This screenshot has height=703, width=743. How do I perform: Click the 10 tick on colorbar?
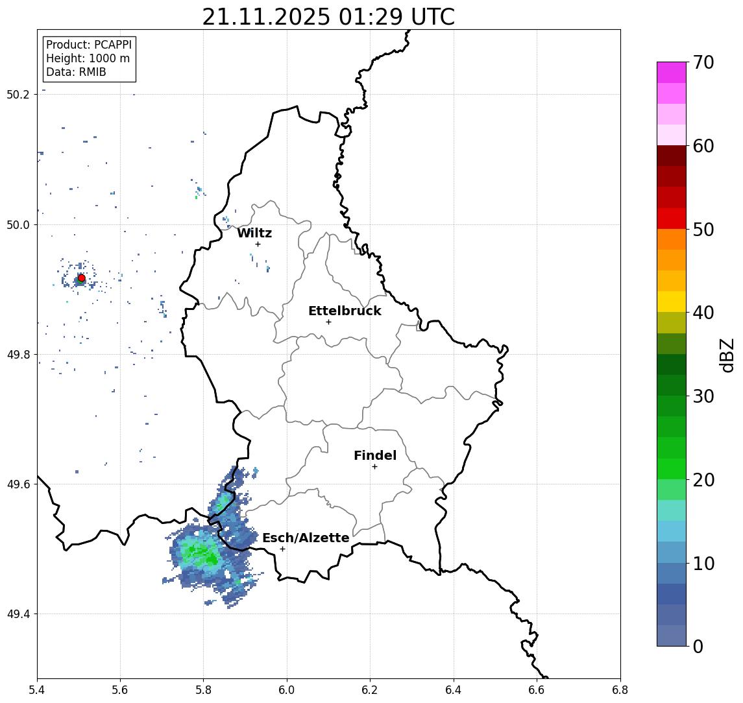pyautogui.click(x=703, y=563)
